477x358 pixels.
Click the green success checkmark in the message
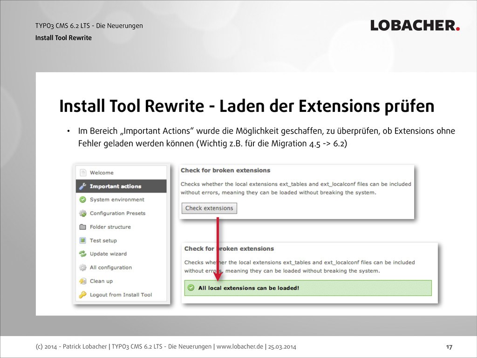click(x=191, y=288)
